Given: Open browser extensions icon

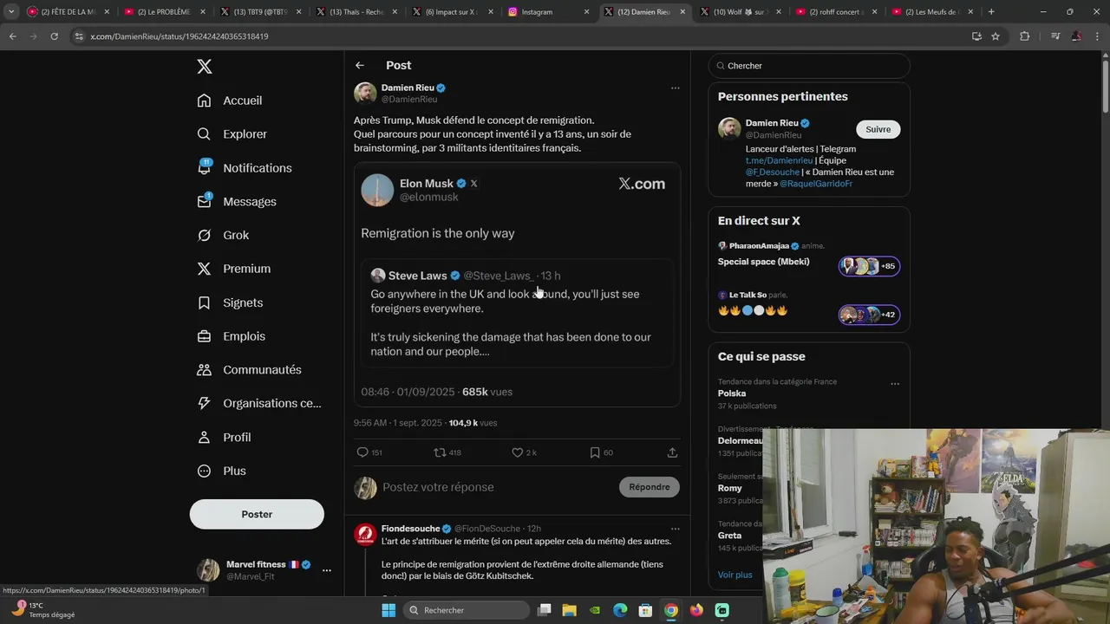Looking at the screenshot, I should [x=1025, y=36].
